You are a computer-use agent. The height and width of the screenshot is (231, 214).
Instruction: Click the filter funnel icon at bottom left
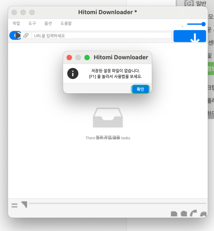[x=24, y=204]
